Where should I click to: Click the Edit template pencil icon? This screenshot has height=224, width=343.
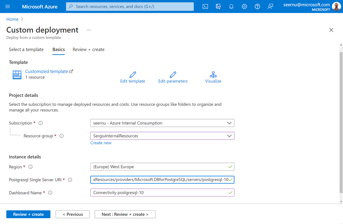click(x=133, y=75)
